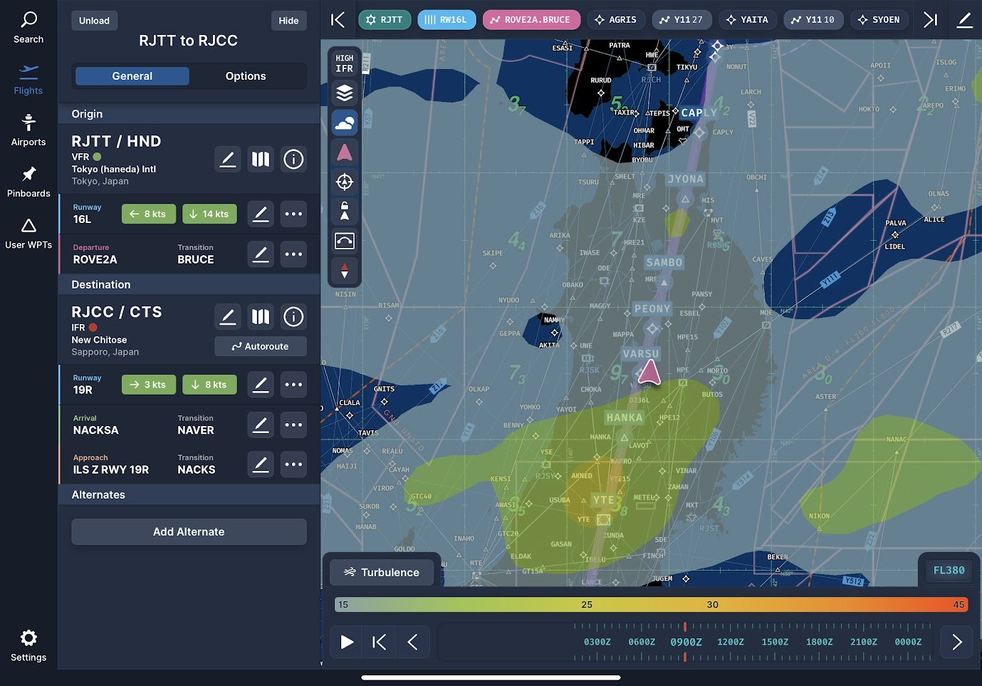Open the FL380 altitude selector
982x686 pixels.
tap(949, 571)
